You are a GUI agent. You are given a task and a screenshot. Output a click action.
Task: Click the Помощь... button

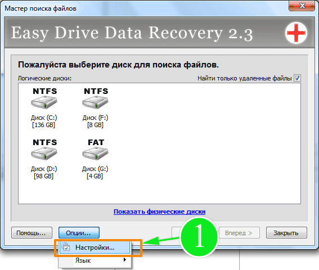tap(32, 232)
